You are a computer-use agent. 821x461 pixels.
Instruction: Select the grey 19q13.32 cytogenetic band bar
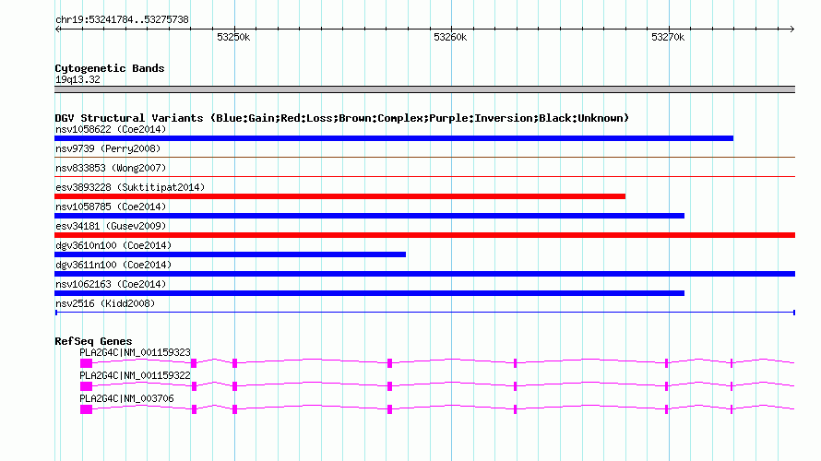(x=424, y=89)
